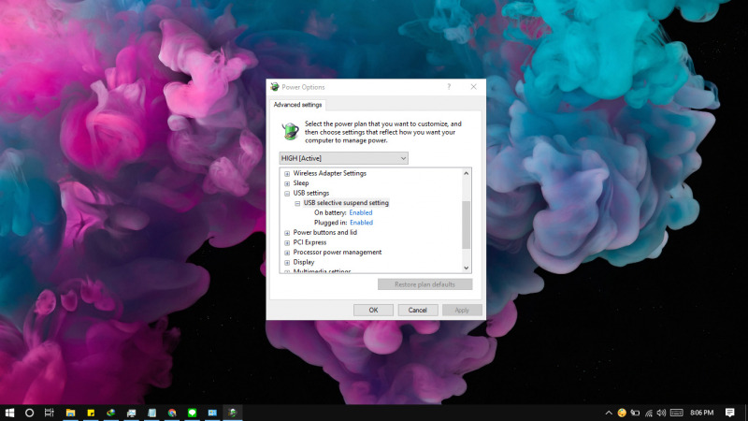Screen dimensions: 748x421
Task: Open the Windows Start menu
Action: coord(9,413)
